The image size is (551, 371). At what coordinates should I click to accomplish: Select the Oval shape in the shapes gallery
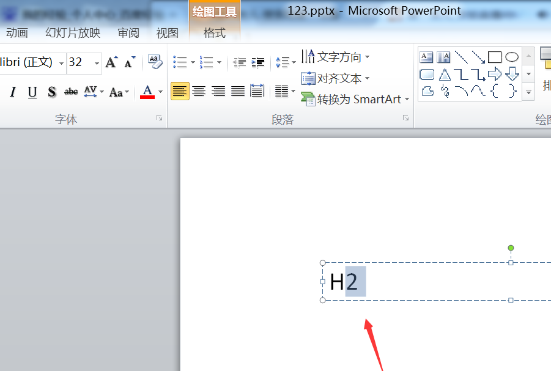(x=511, y=57)
